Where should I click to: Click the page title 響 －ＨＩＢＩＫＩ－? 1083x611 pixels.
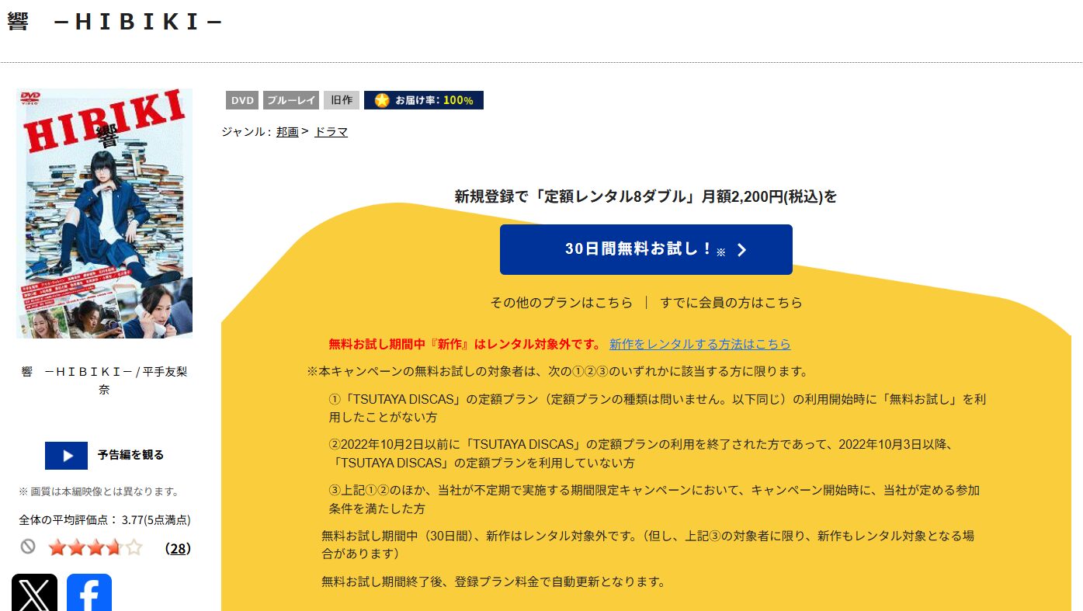coord(115,23)
